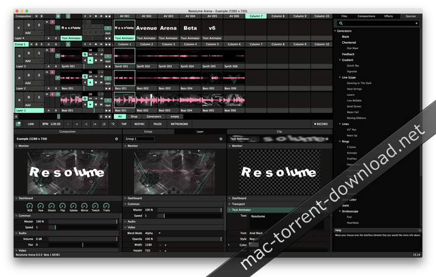The width and height of the screenshot is (436, 277).
Task: Click the play button on Layer 1 transport
Action: tap(90, 104)
